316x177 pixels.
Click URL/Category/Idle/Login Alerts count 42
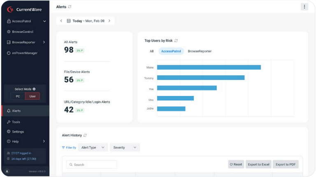[x=69, y=110]
